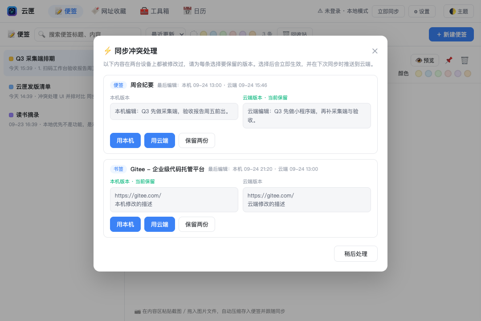Pick the pink note color swatch
The image size is (481, 321).
click(448, 74)
